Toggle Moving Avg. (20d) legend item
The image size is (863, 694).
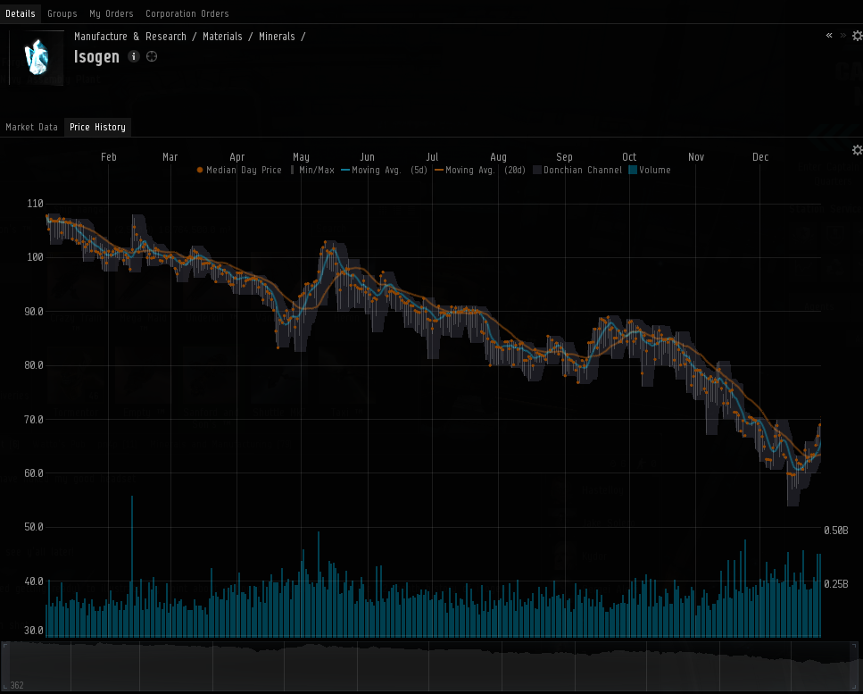pos(479,171)
